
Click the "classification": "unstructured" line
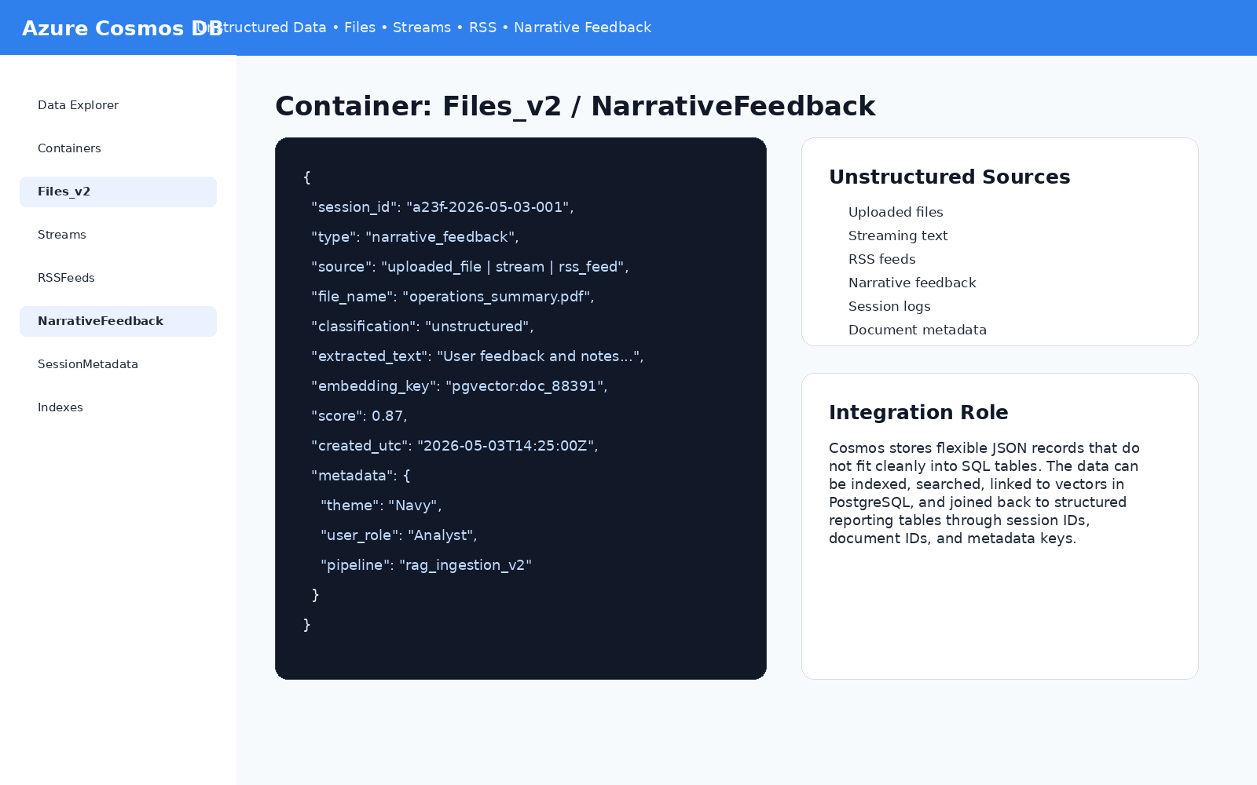[x=423, y=327]
